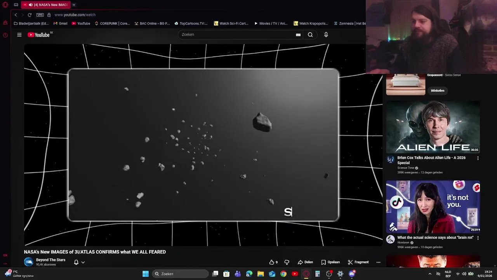Toggle the Opera VPN badge
The image size is (497, 280).
pyautogui.click(x=40, y=15)
